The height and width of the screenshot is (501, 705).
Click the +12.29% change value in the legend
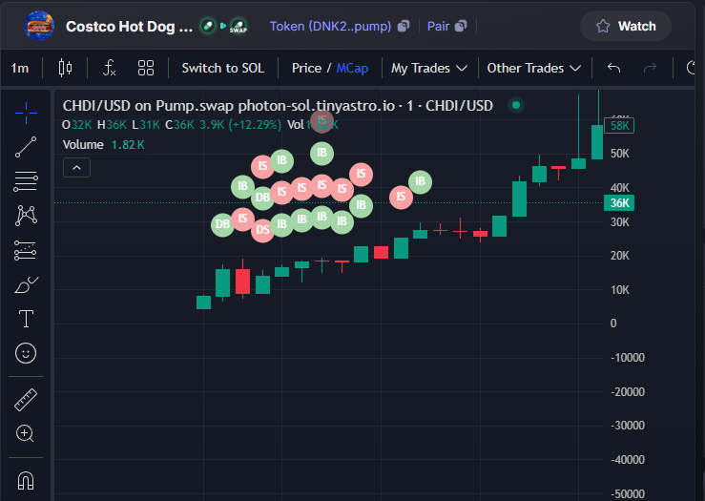click(x=255, y=125)
